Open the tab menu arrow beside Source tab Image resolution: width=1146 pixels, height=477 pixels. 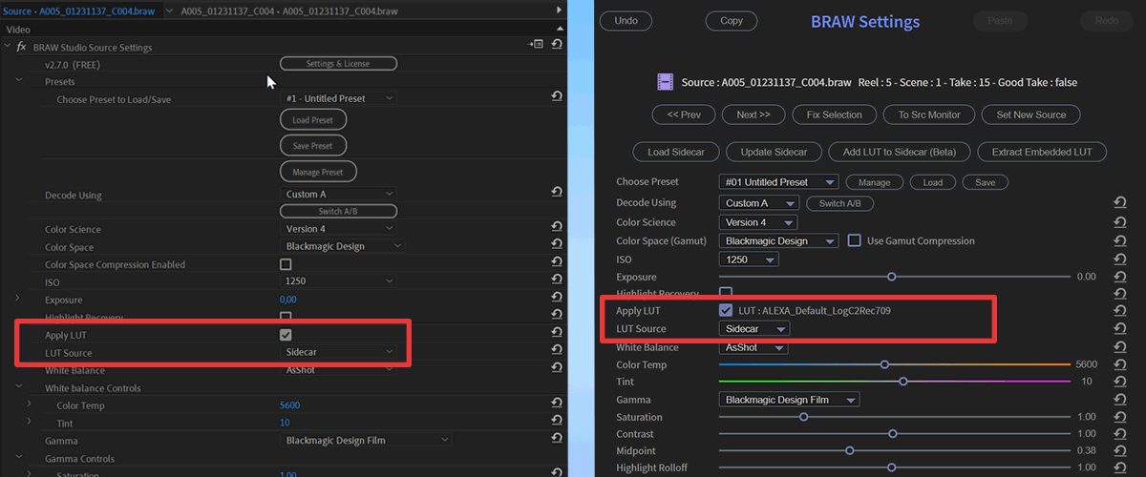click(x=169, y=10)
